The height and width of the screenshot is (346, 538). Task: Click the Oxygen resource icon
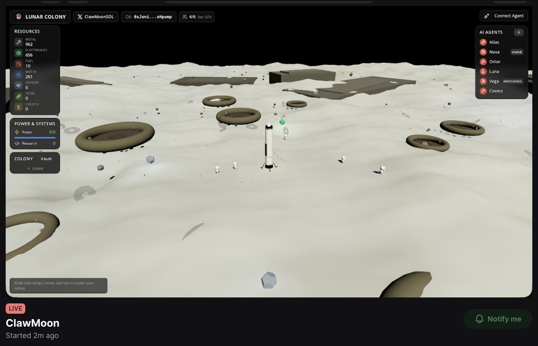pyautogui.click(x=18, y=85)
